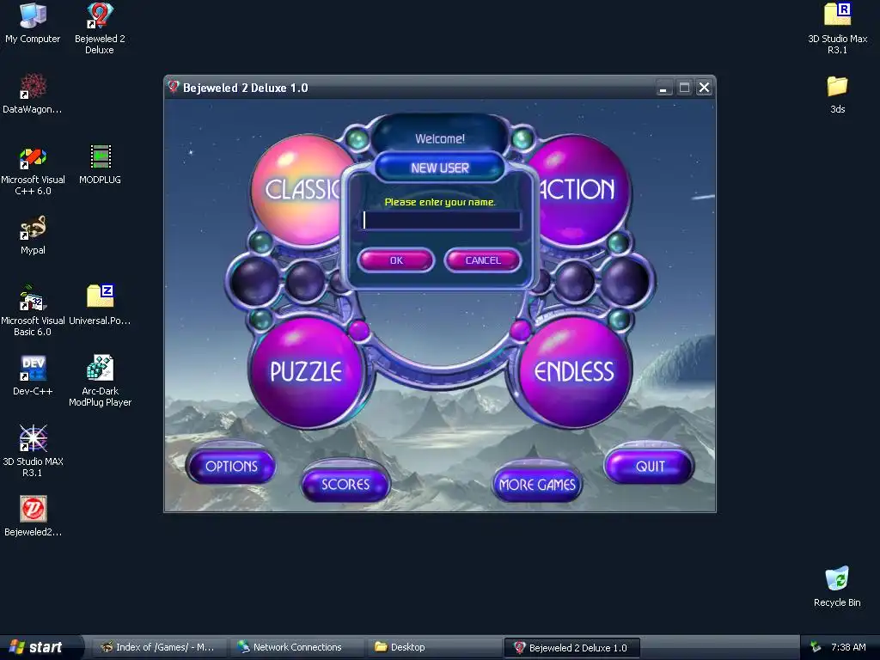Switch to Desktop folder taskbar item
Image resolution: width=880 pixels, height=660 pixels.
(x=434, y=647)
